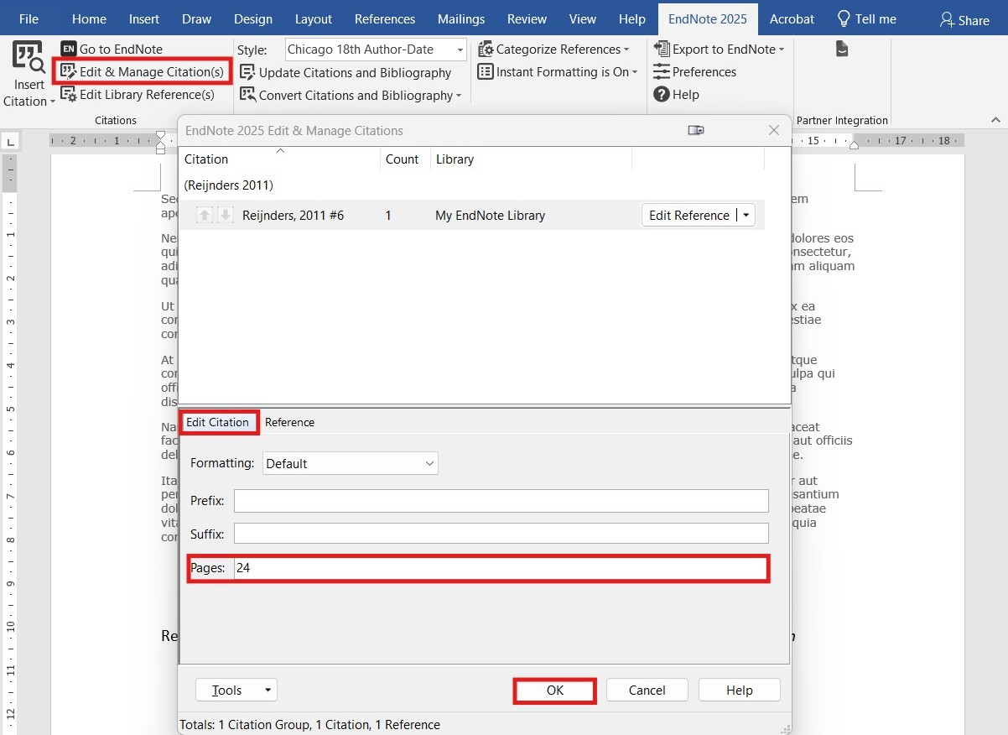Click the EndNote Help icon
The image size is (1008, 735).
(662, 95)
